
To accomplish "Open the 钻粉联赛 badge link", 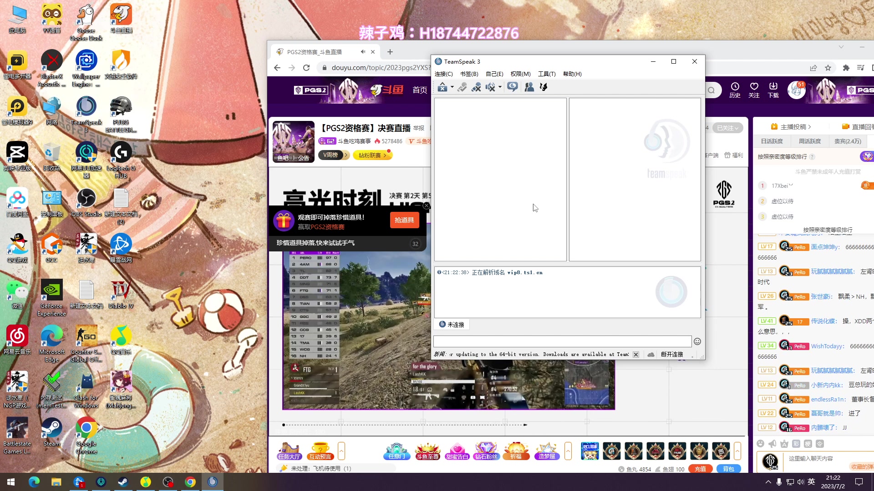I will pos(373,155).
